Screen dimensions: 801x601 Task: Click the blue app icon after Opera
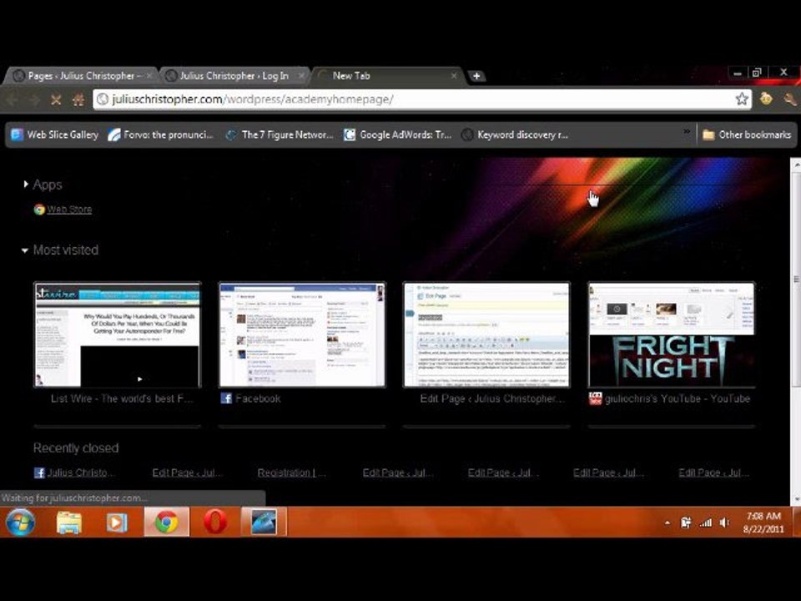(264, 523)
